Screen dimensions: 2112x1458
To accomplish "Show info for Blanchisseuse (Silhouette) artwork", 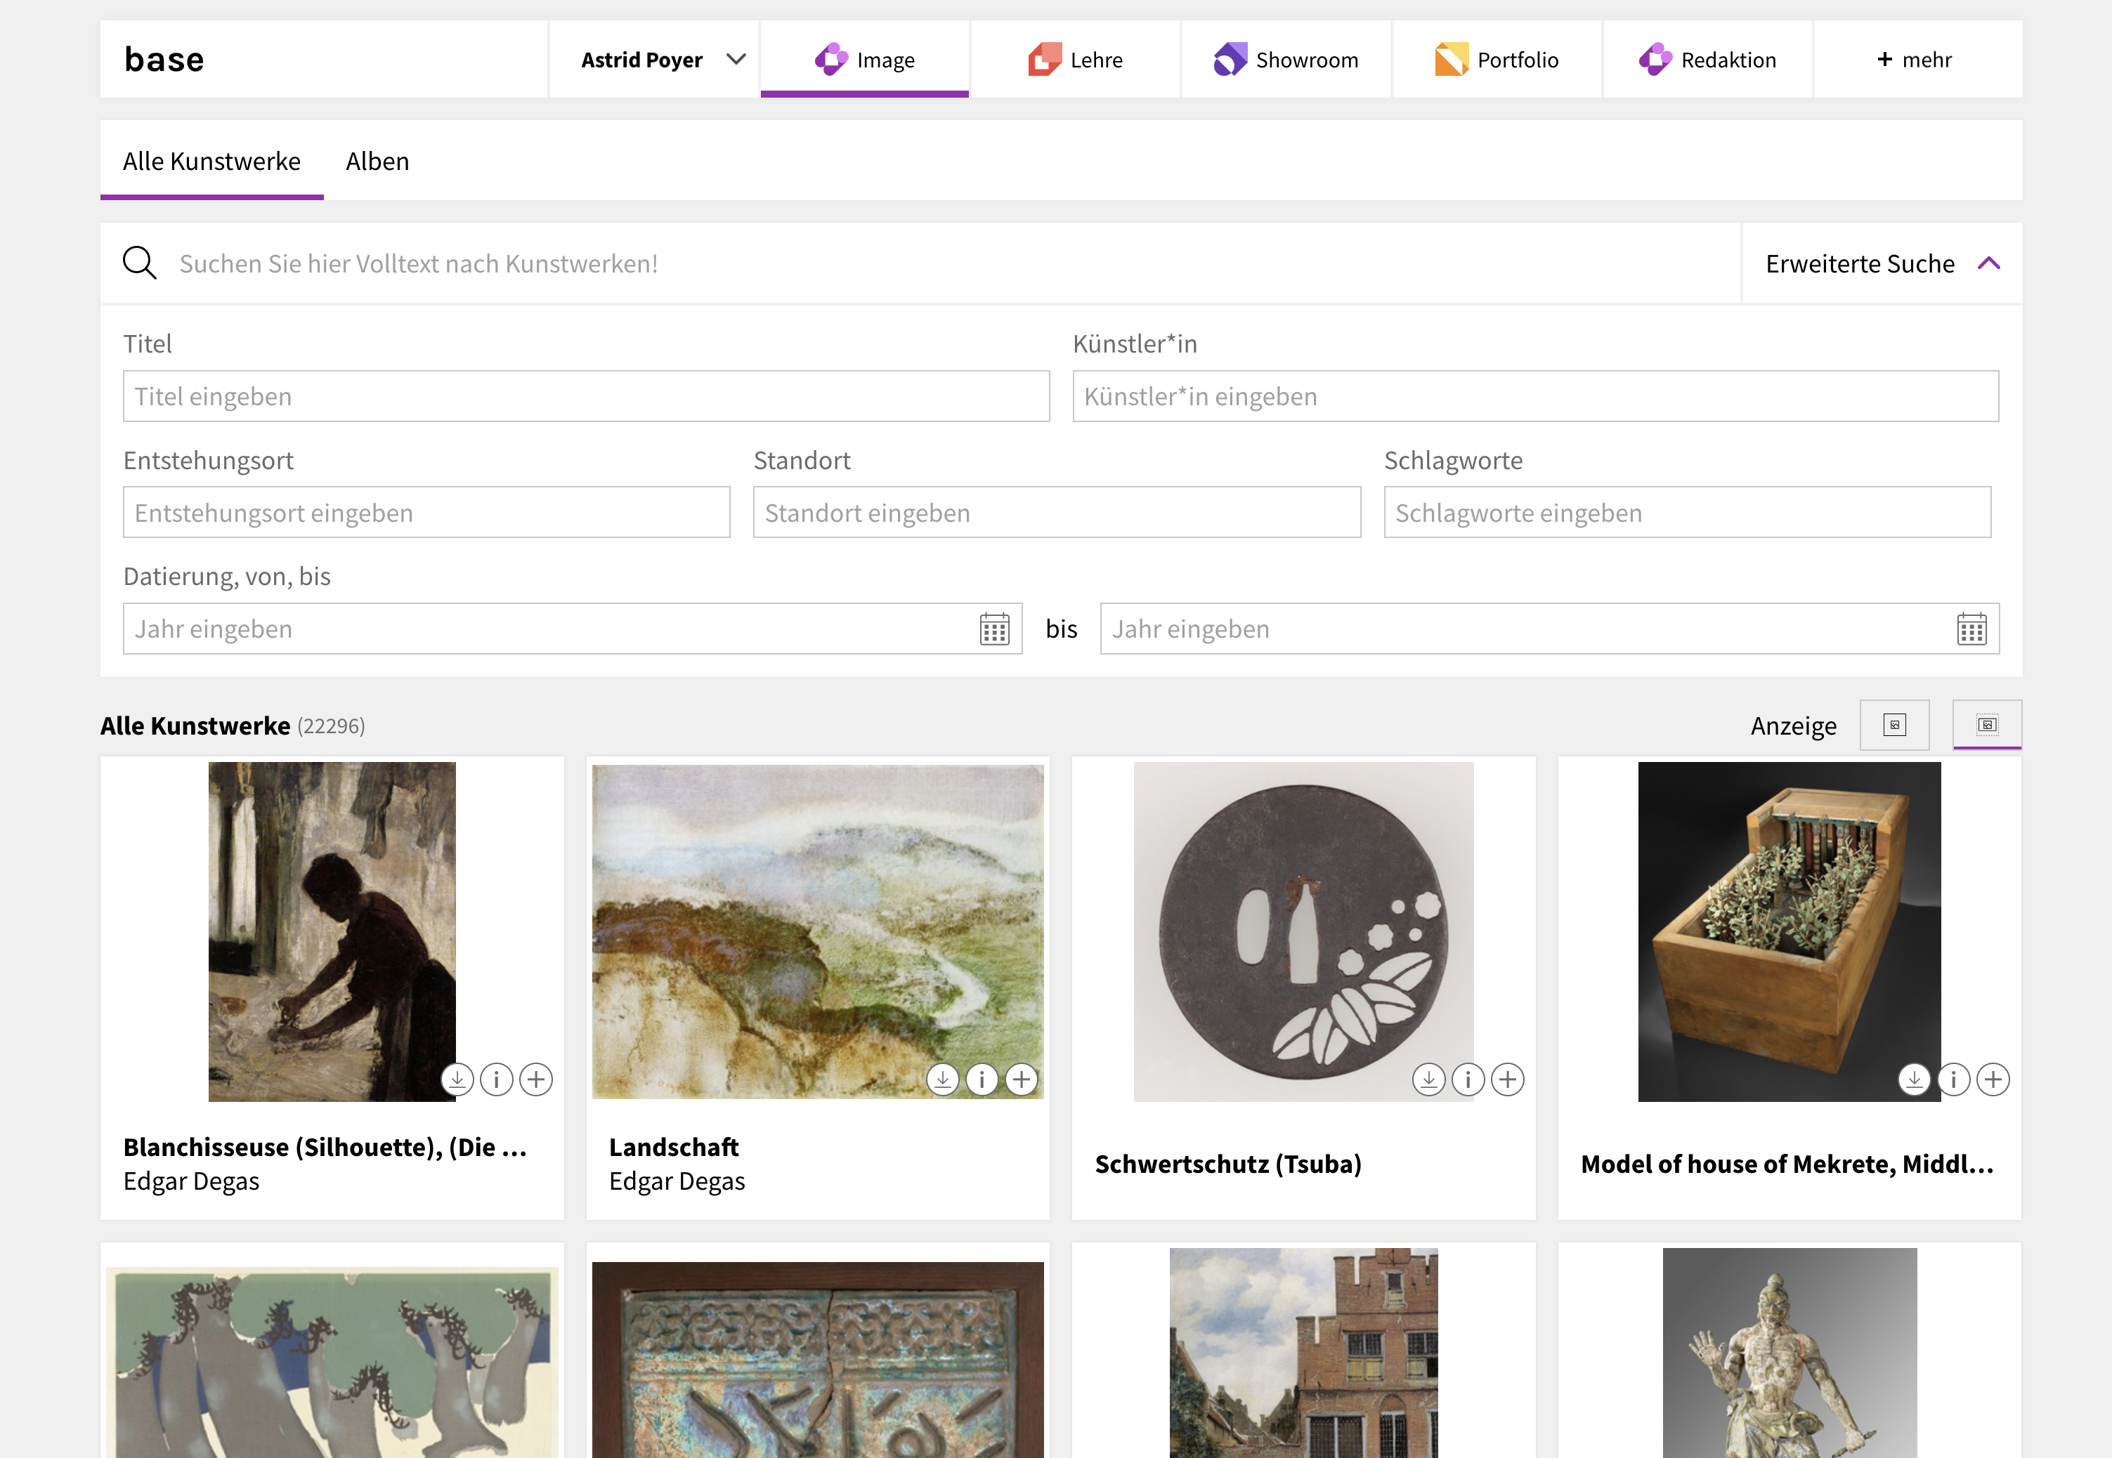I will click(496, 1079).
